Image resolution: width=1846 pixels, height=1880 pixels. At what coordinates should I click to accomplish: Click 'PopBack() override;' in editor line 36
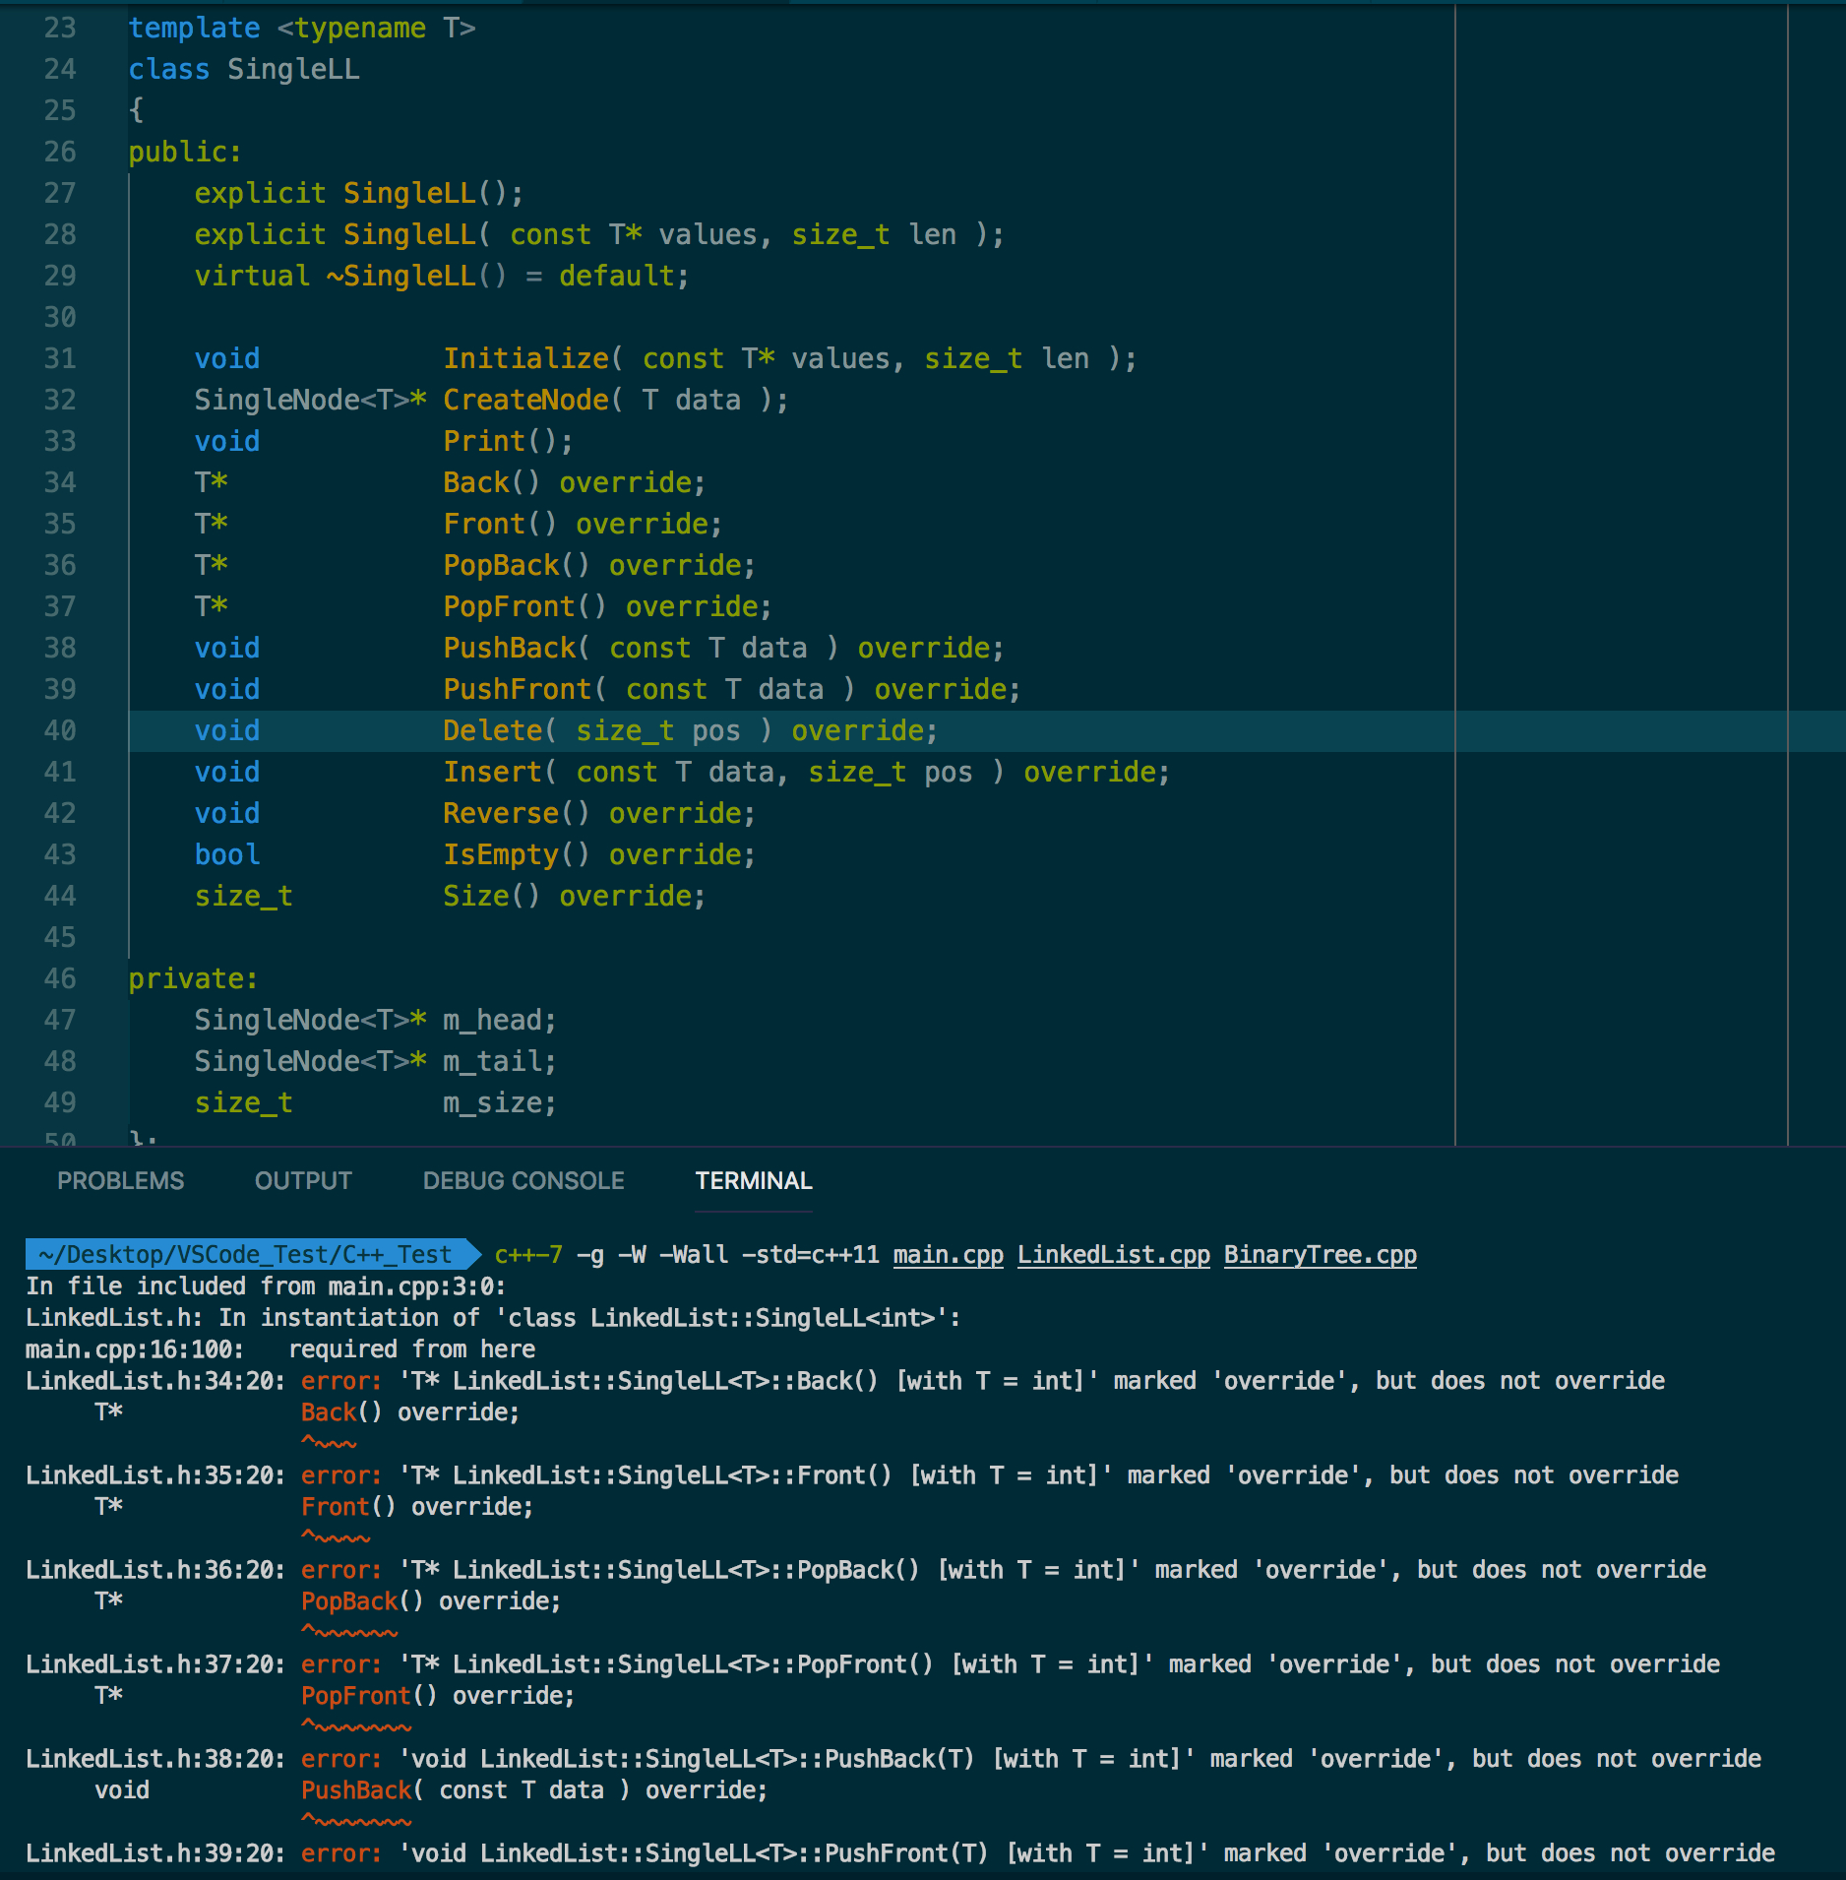pos(599,565)
